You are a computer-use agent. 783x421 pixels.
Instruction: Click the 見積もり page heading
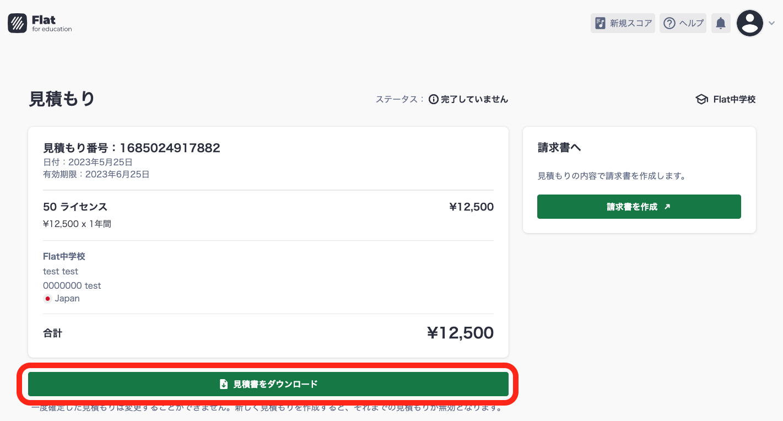click(x=62, y=99)
